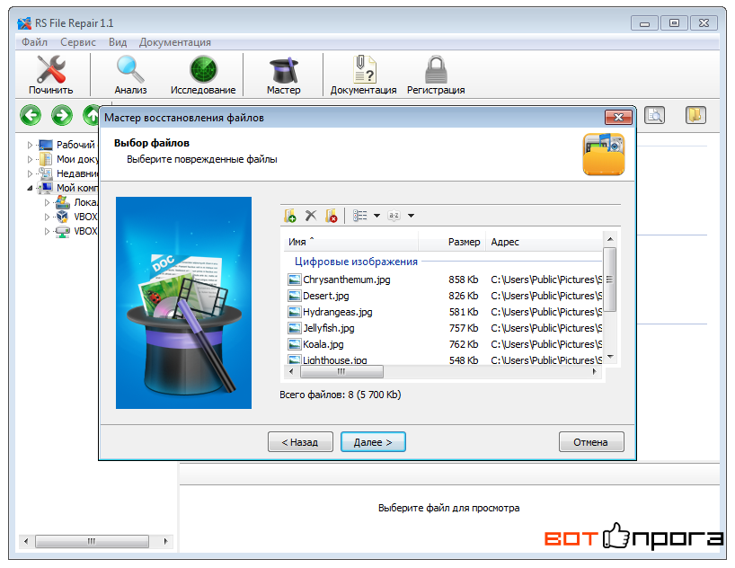Launch the Мастер wizard hat icon
Image resolution: width=735 pixels, height=568 pixels.
coord(284,70)
